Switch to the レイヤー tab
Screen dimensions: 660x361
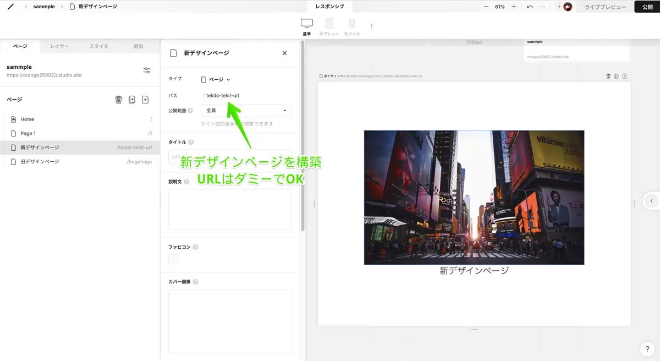(59, 46)
